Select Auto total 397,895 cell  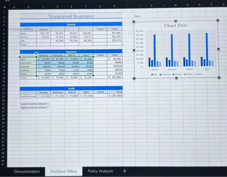pos(114,33)
